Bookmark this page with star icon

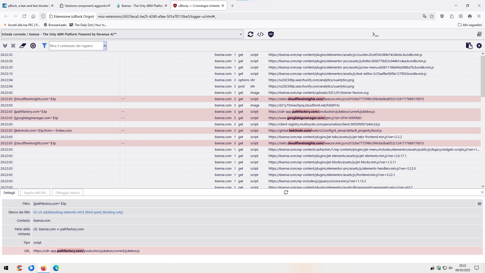[432, 16]
